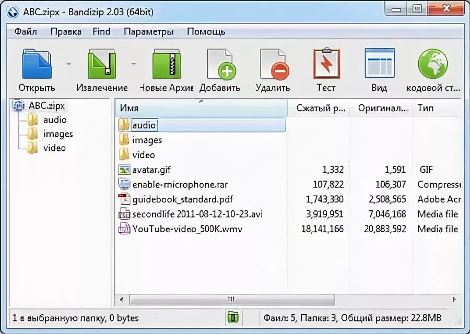Close the Bandizip window

click(x=446, y=9)
